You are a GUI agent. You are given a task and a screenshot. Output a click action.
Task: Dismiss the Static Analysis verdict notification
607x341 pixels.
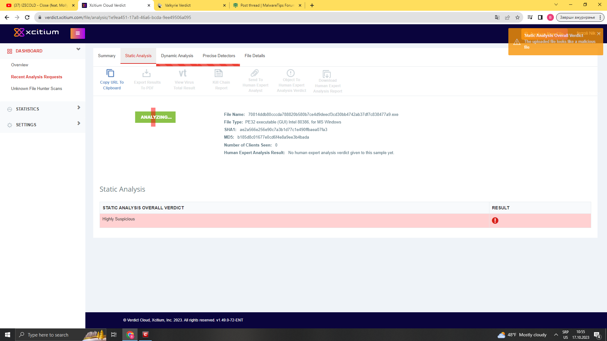click(x=598, y=33)
